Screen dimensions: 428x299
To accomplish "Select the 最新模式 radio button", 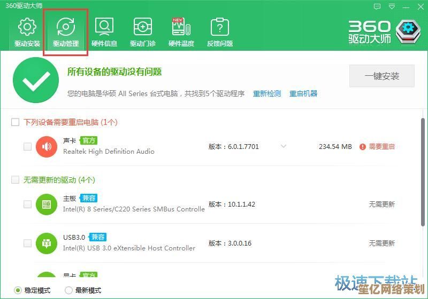I will [x=68, y=290].
